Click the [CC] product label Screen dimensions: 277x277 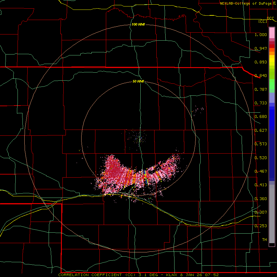click(x=263, y=21)
